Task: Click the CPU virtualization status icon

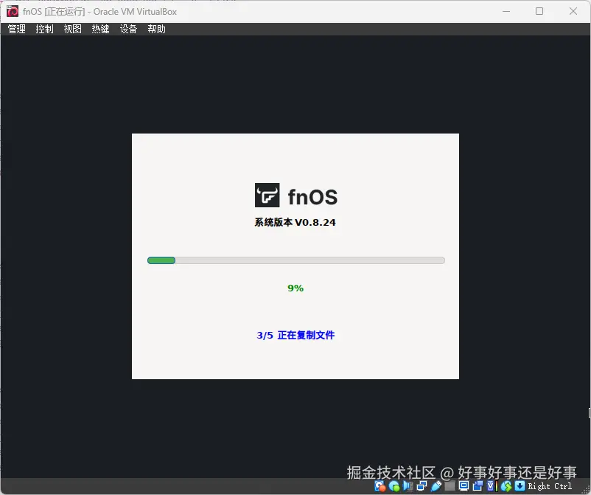Action: [x=492, y=486]
